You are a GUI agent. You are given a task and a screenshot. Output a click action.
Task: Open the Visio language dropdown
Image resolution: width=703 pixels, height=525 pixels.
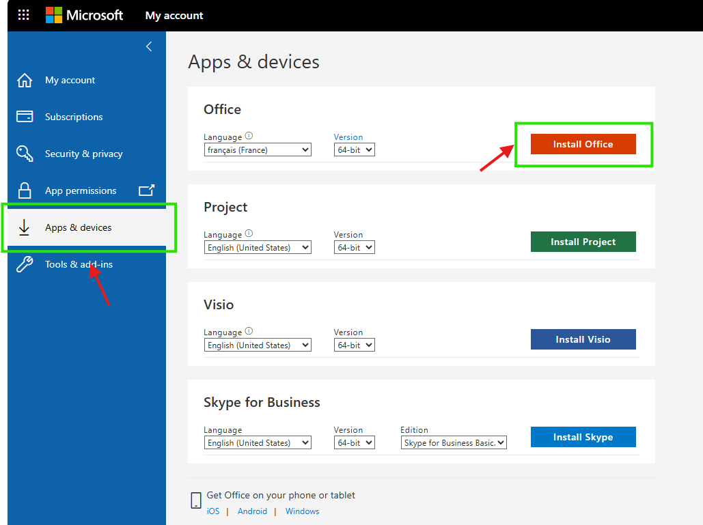coord(258,345)
